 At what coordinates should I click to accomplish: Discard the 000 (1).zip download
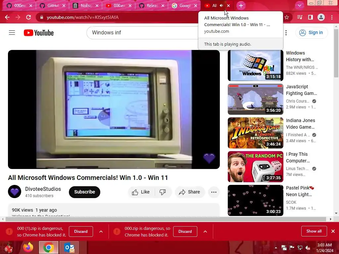coord(81,232)
